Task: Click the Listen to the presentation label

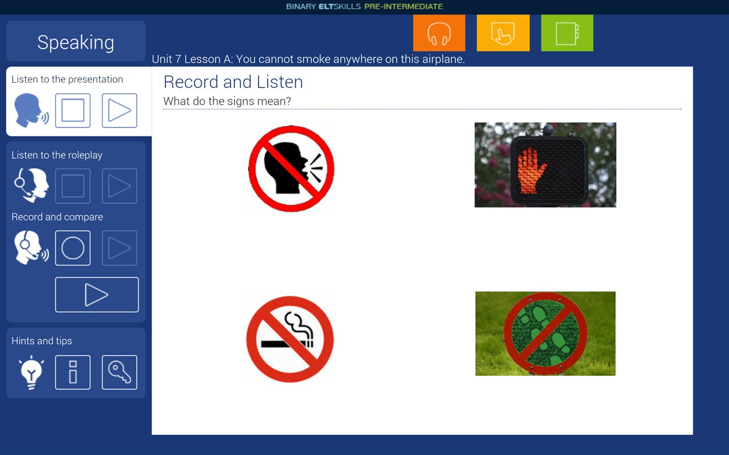Action: (67, 79)
